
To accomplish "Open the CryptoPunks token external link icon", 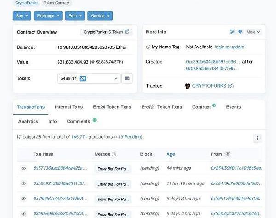I will coord(127,32).
